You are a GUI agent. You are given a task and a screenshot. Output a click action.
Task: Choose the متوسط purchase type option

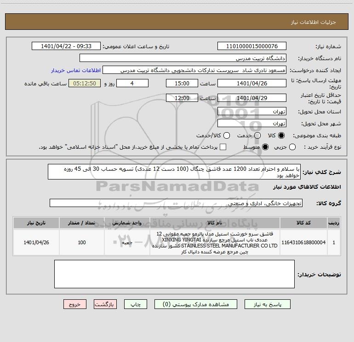tap(265, 147)
